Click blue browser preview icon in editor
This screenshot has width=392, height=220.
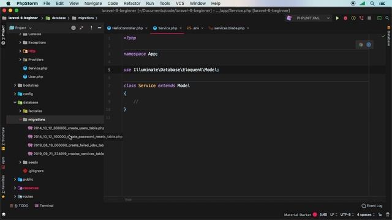coord(369,45)
